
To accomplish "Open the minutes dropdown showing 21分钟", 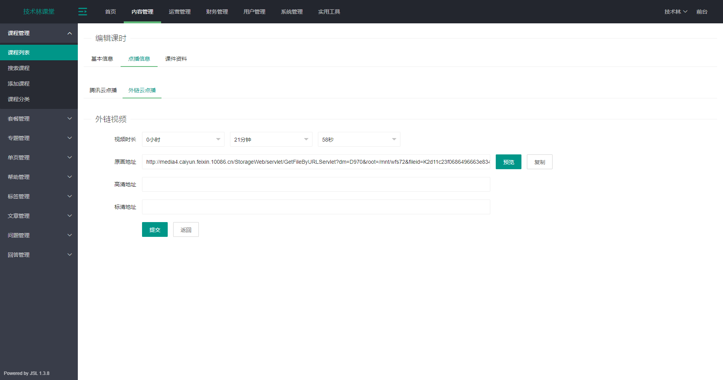I will [271, 139].
